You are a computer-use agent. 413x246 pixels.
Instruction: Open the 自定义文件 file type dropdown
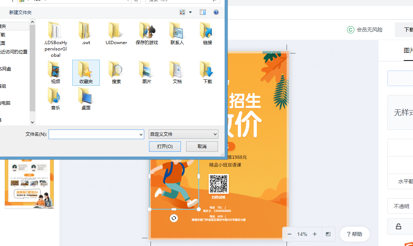tap(183, 134)
